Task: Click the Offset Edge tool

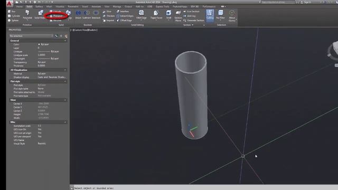Action: point(124,21)
